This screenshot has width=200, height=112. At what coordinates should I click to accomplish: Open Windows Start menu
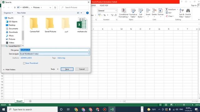[x=3, y=109]
